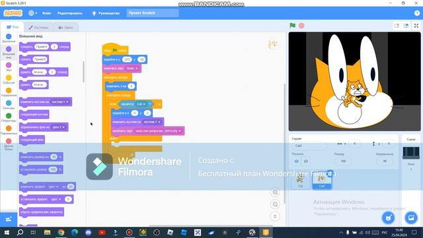Open the globe language menu
The height and width of the screenshot is (238, 423).
32,13
